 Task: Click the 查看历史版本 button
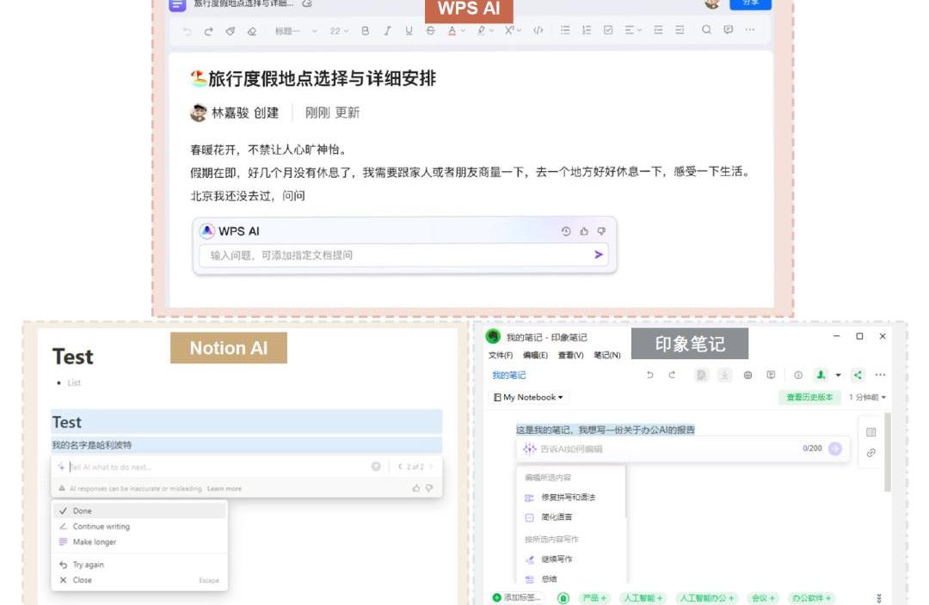(809, 398)
